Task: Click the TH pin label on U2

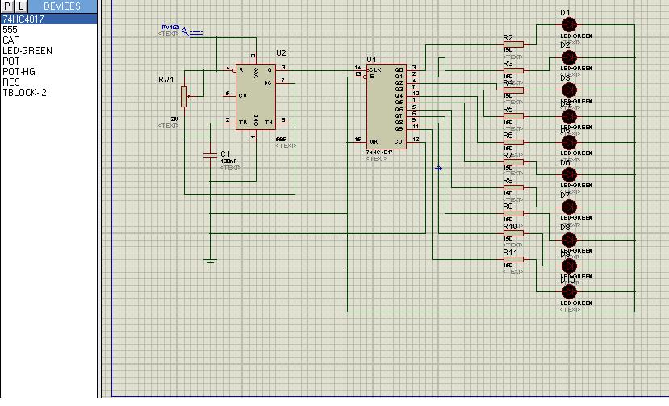Action: pos(269,122)
